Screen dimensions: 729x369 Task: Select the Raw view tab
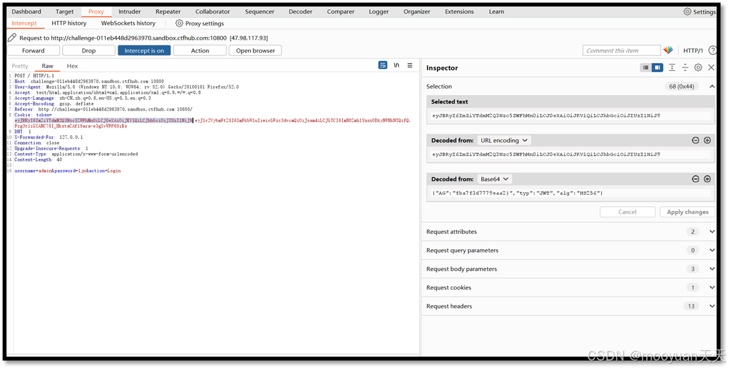click(48, 66)
